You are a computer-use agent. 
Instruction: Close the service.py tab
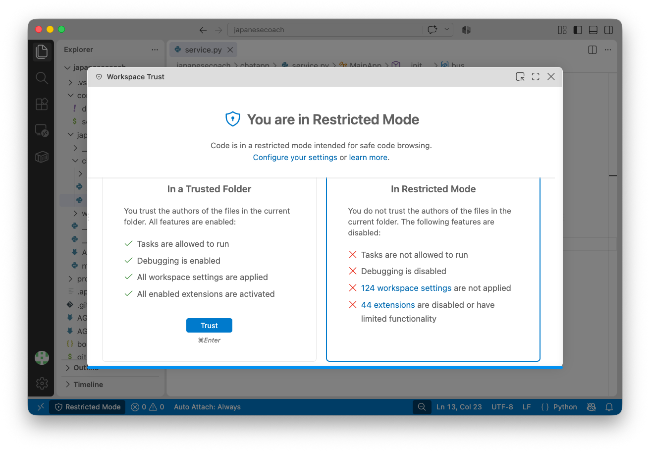tap(230, 50)
